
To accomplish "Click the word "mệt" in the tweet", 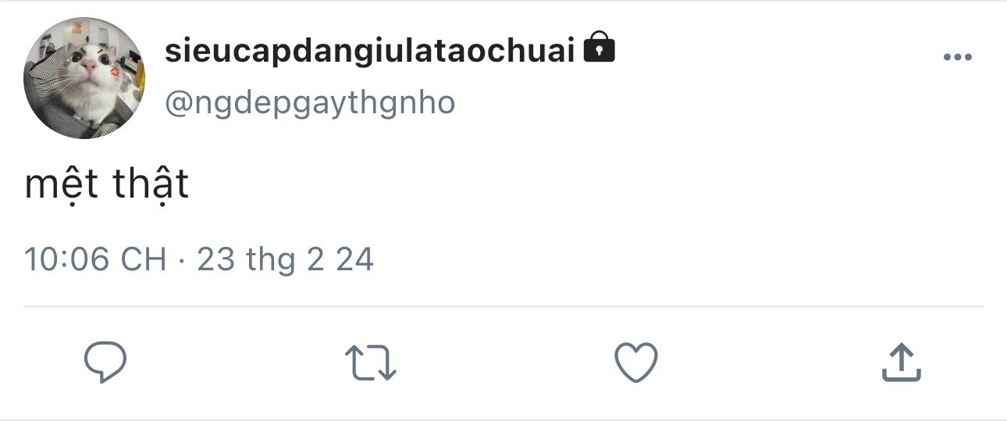I will (x=62, y=186).
